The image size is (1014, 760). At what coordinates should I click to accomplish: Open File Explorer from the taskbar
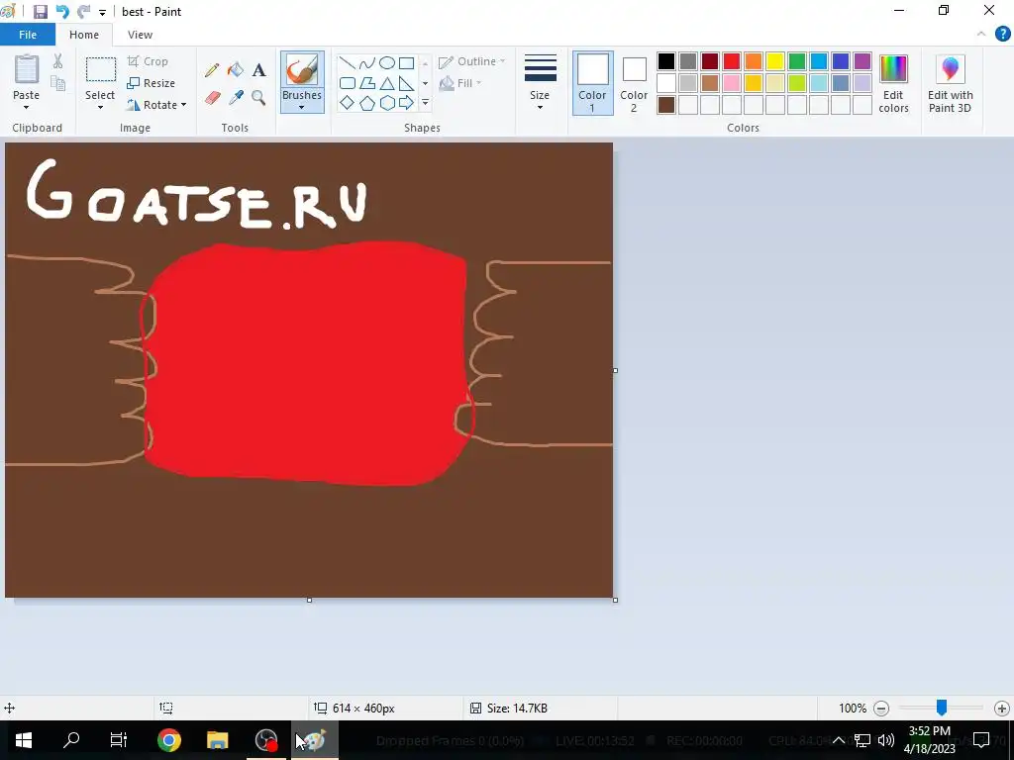pos(217,740)
